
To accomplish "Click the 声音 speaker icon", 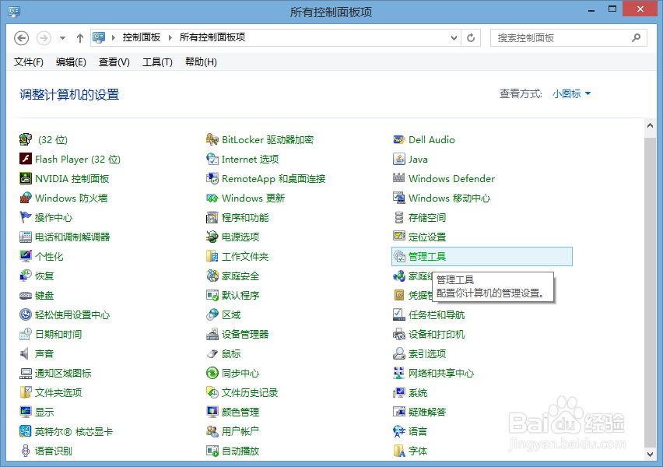I will (x=26, y=353).
